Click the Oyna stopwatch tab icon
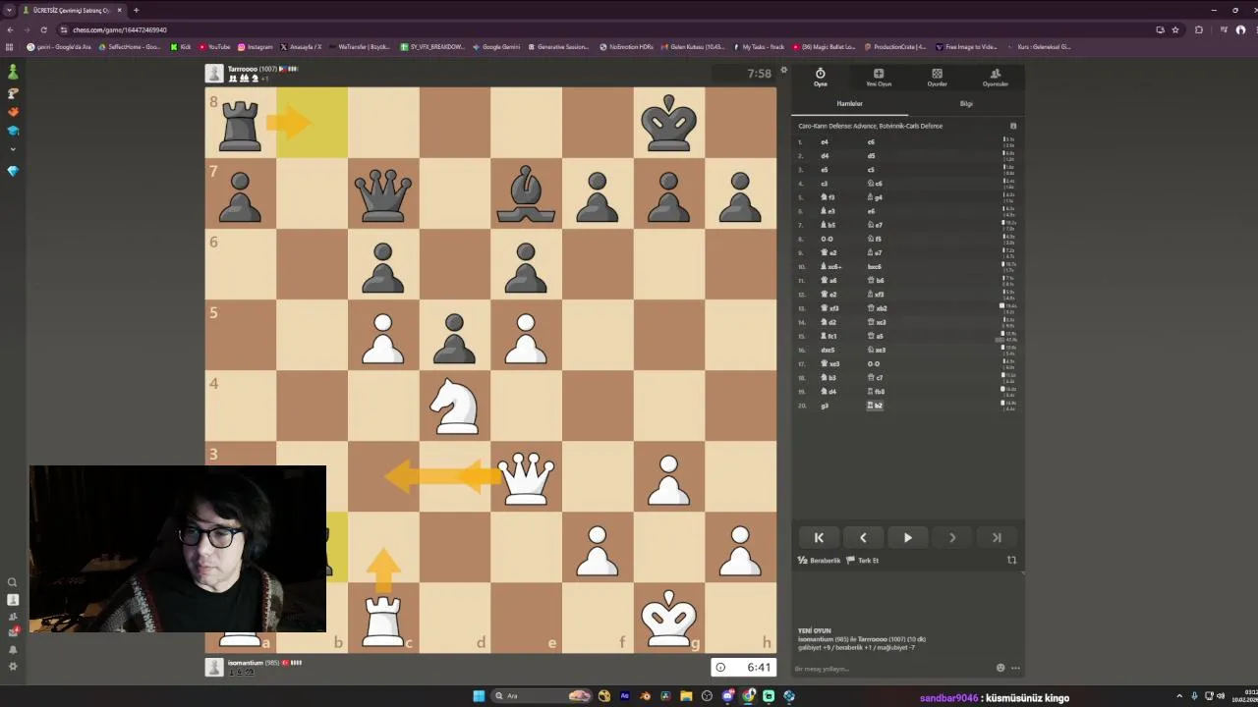 [820, 74]
